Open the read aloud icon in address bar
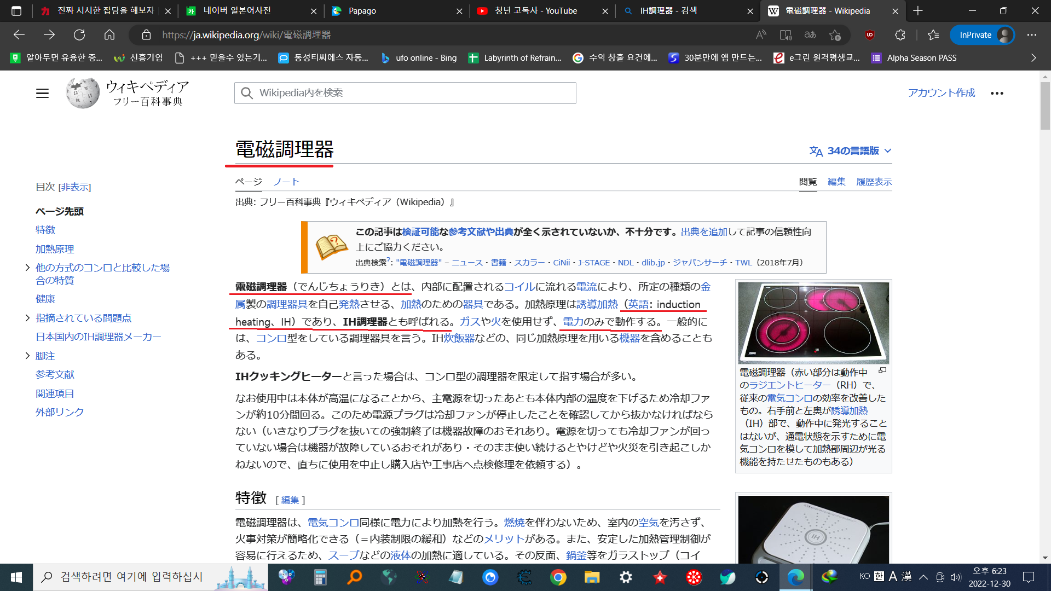The image size is (1051, 591). pos(761,35)
